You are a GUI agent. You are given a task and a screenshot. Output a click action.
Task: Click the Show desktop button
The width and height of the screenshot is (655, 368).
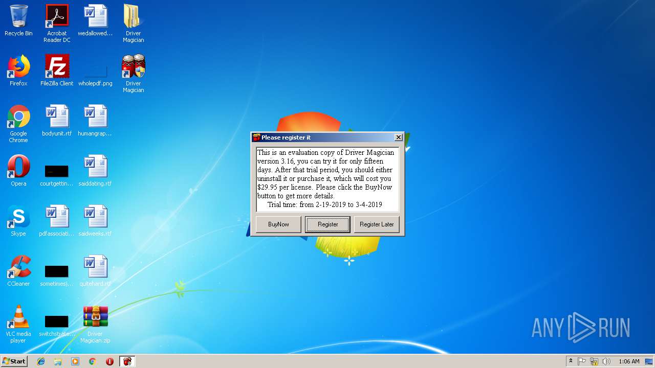[650, 361]
